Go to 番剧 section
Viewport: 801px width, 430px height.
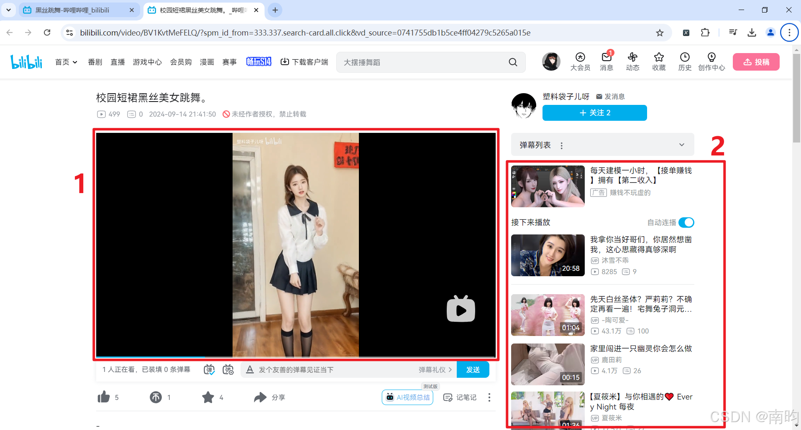pos(95,62)
